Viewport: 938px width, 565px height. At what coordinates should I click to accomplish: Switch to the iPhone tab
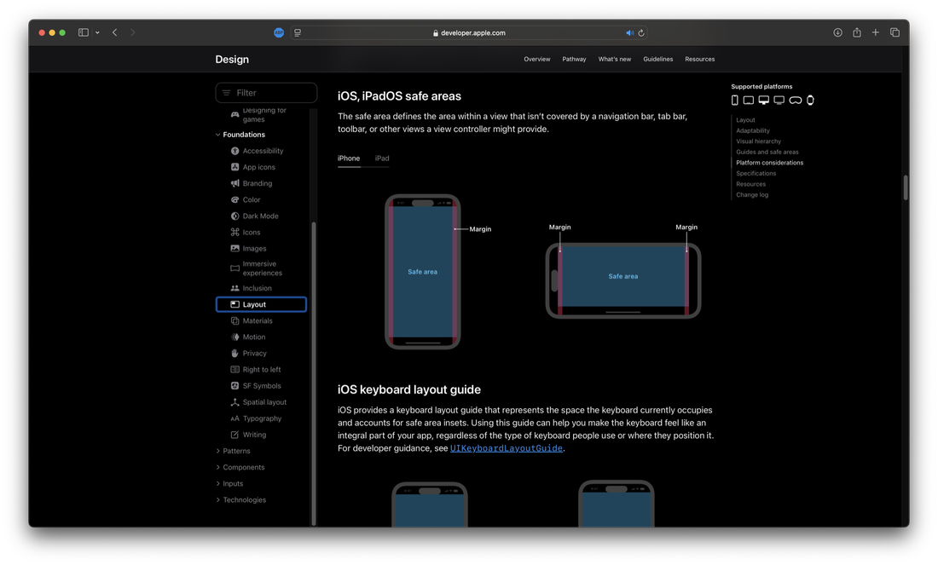tap(349, 159)
